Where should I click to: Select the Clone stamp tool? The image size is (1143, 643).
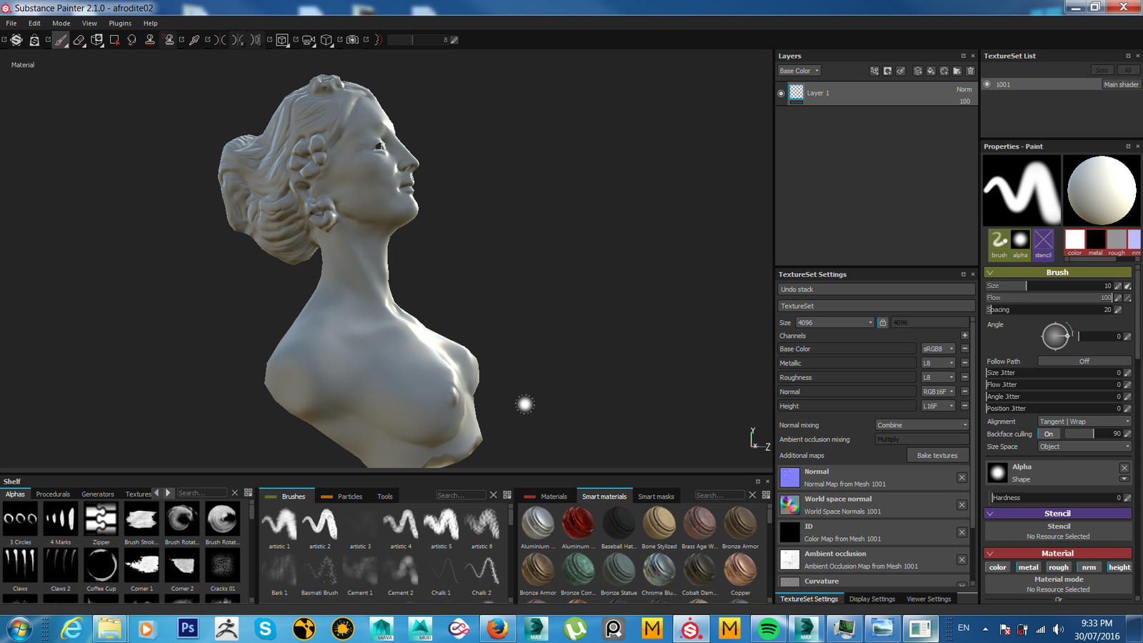point(150,40)
